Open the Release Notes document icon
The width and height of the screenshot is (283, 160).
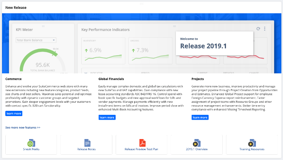(87, 143)
